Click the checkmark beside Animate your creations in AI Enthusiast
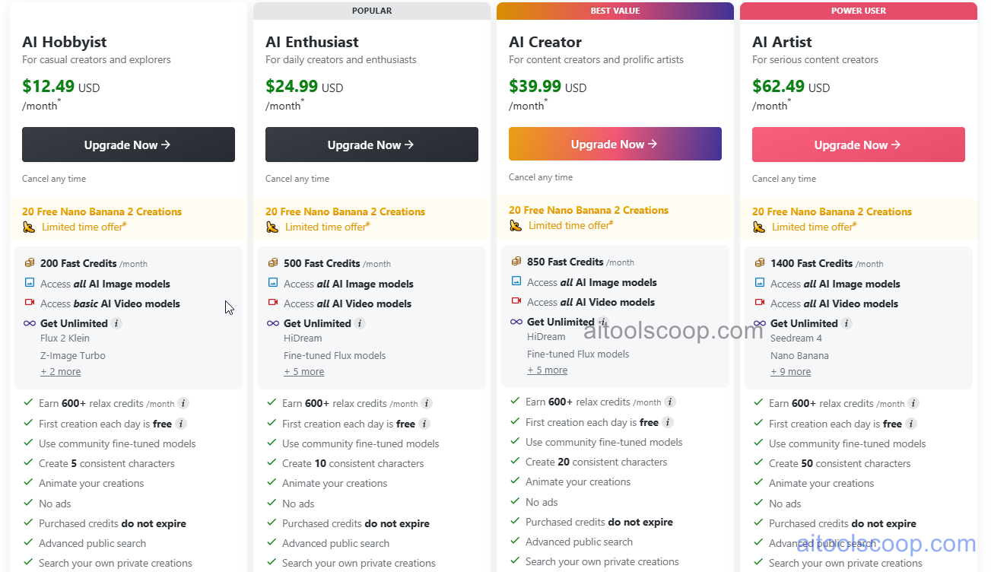Screen dimensions: 991x572 tap(271, 483)
